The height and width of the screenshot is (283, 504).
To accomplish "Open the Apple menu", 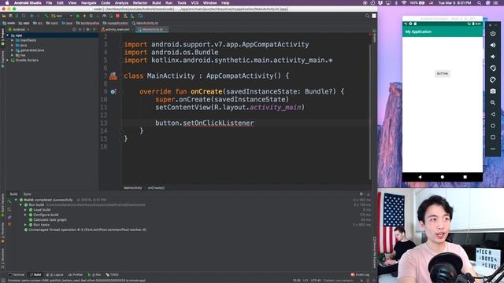I will click(x=7, y=3).
